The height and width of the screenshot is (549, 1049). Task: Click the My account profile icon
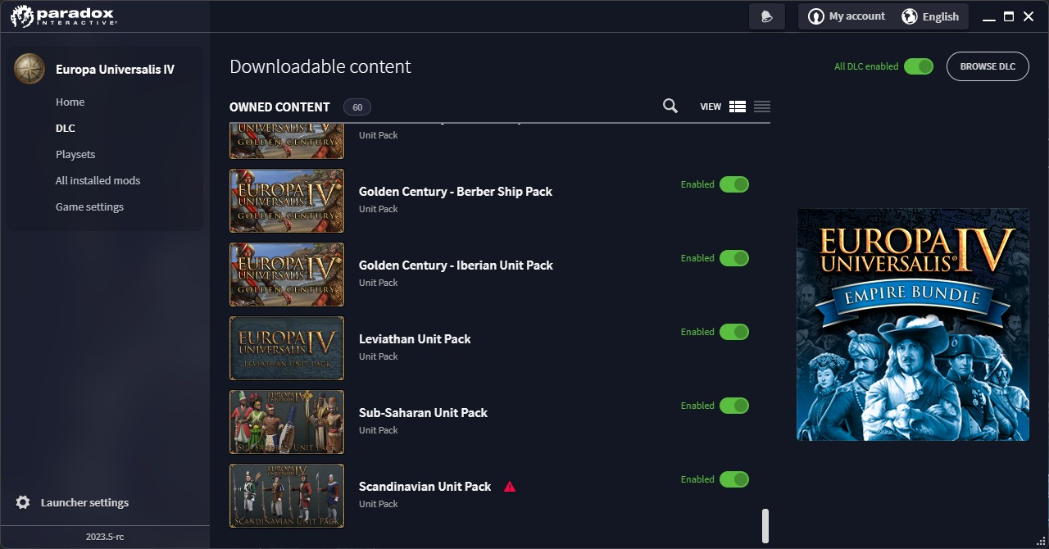pyautogui.click(x=815, y=16)
